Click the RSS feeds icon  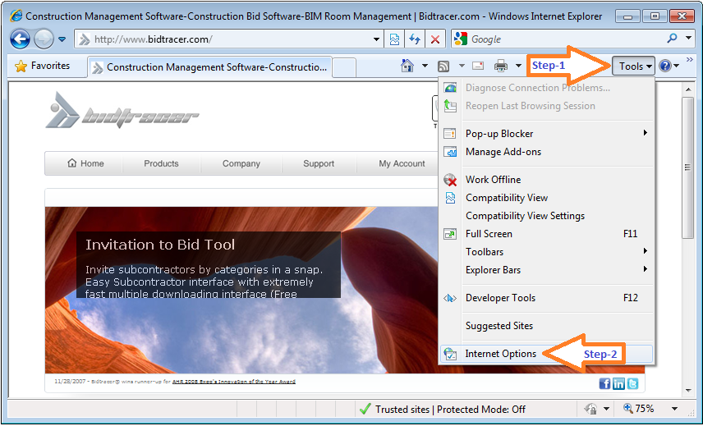coord(443,66)
